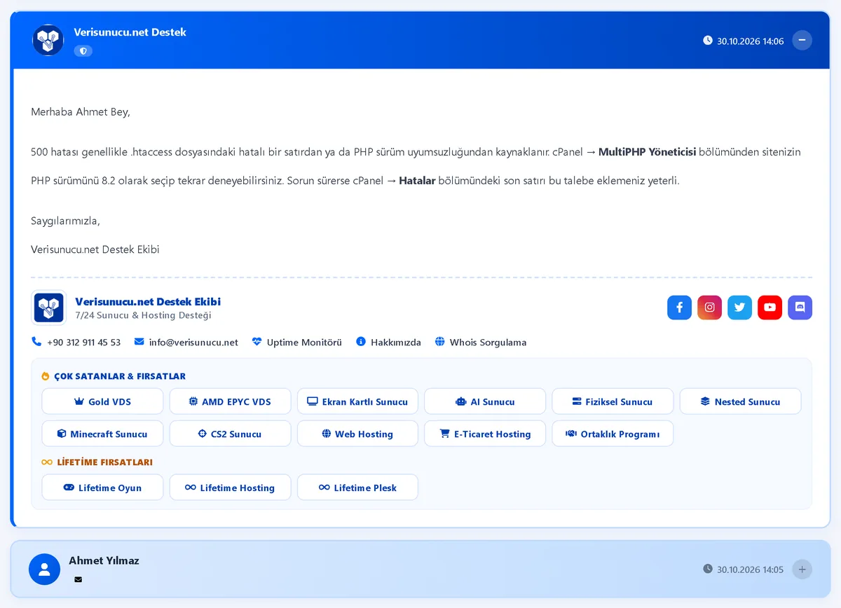Open the Lifetime Hosting deal

[230, 488]
